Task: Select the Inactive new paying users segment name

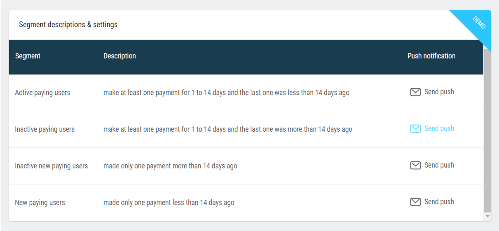Action: click(52, 166)
